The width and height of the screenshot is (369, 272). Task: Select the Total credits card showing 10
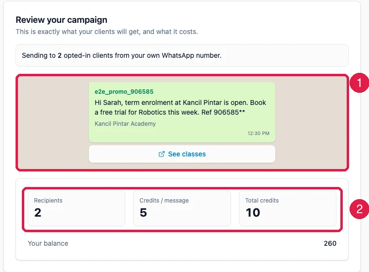point(287,208)
